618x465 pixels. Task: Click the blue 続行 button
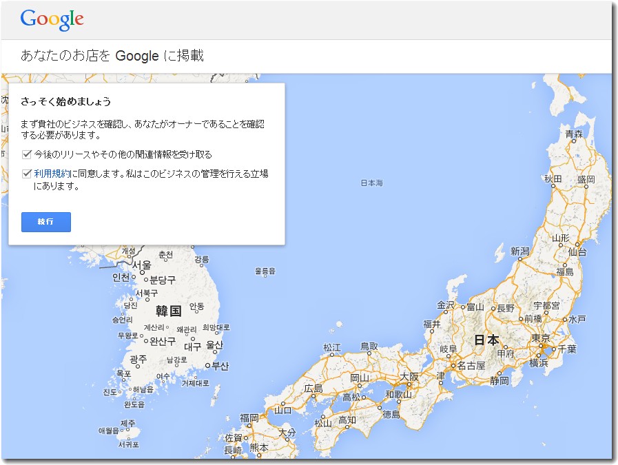point(46,222)
